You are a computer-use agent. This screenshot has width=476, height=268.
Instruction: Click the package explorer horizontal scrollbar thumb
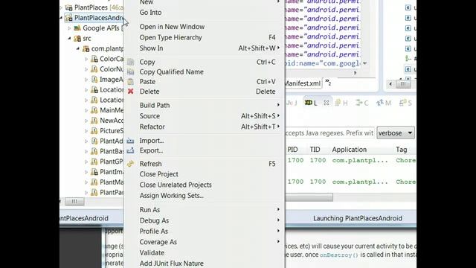(x=74, y=202)
